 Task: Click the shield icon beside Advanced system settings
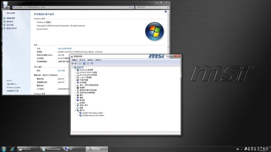pos(5,28)
